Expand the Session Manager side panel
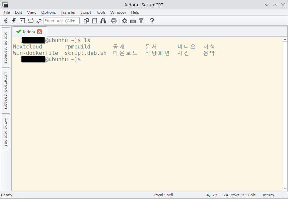Screen dimensions: 288x199 pyautogui.click(x=6, y=47)
